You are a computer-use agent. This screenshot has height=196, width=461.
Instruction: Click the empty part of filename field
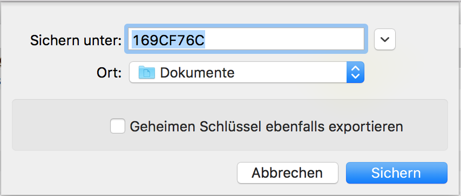coord(284,39)
